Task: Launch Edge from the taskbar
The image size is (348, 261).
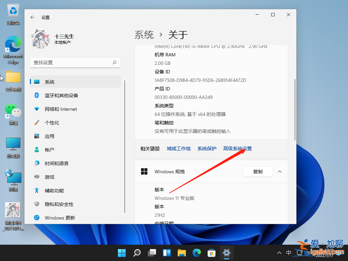Action: (196, 253)
